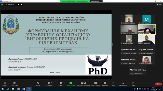Expand the arrow beside Show Captions
Image resolution: width=163 pixels, height=91 pixels.
[99, 83]
